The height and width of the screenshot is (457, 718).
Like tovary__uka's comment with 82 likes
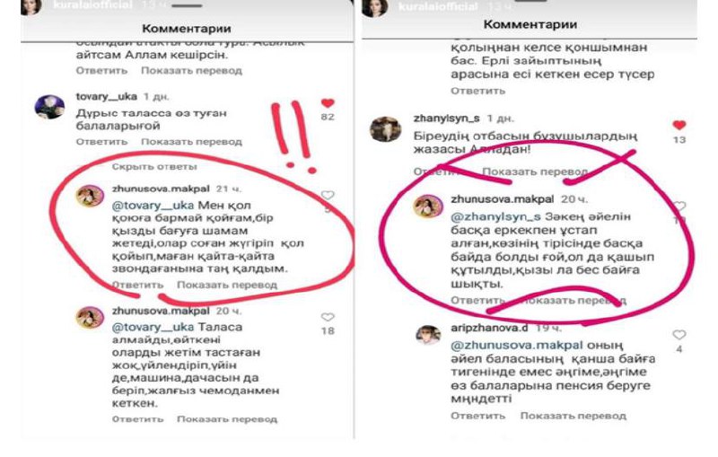(x=328, y=103)
